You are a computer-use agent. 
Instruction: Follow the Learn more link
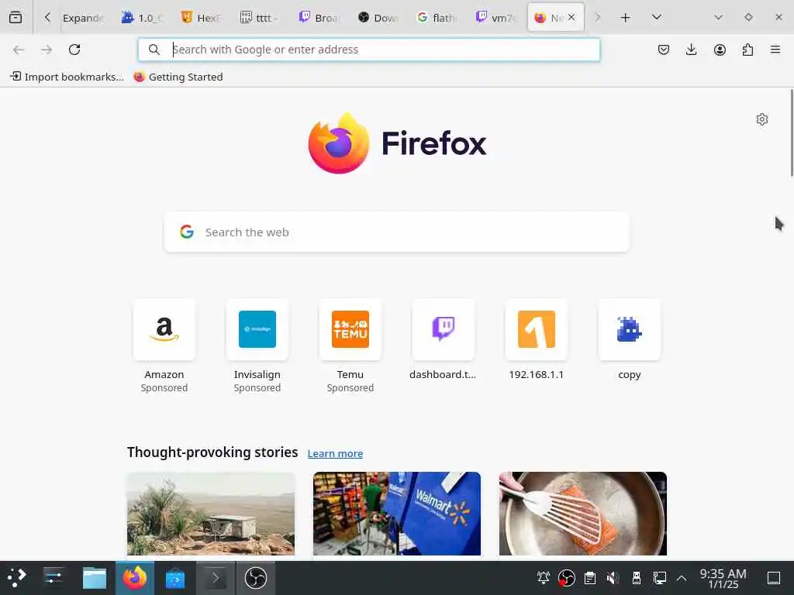pyautogui.click(x=335, y=454)
